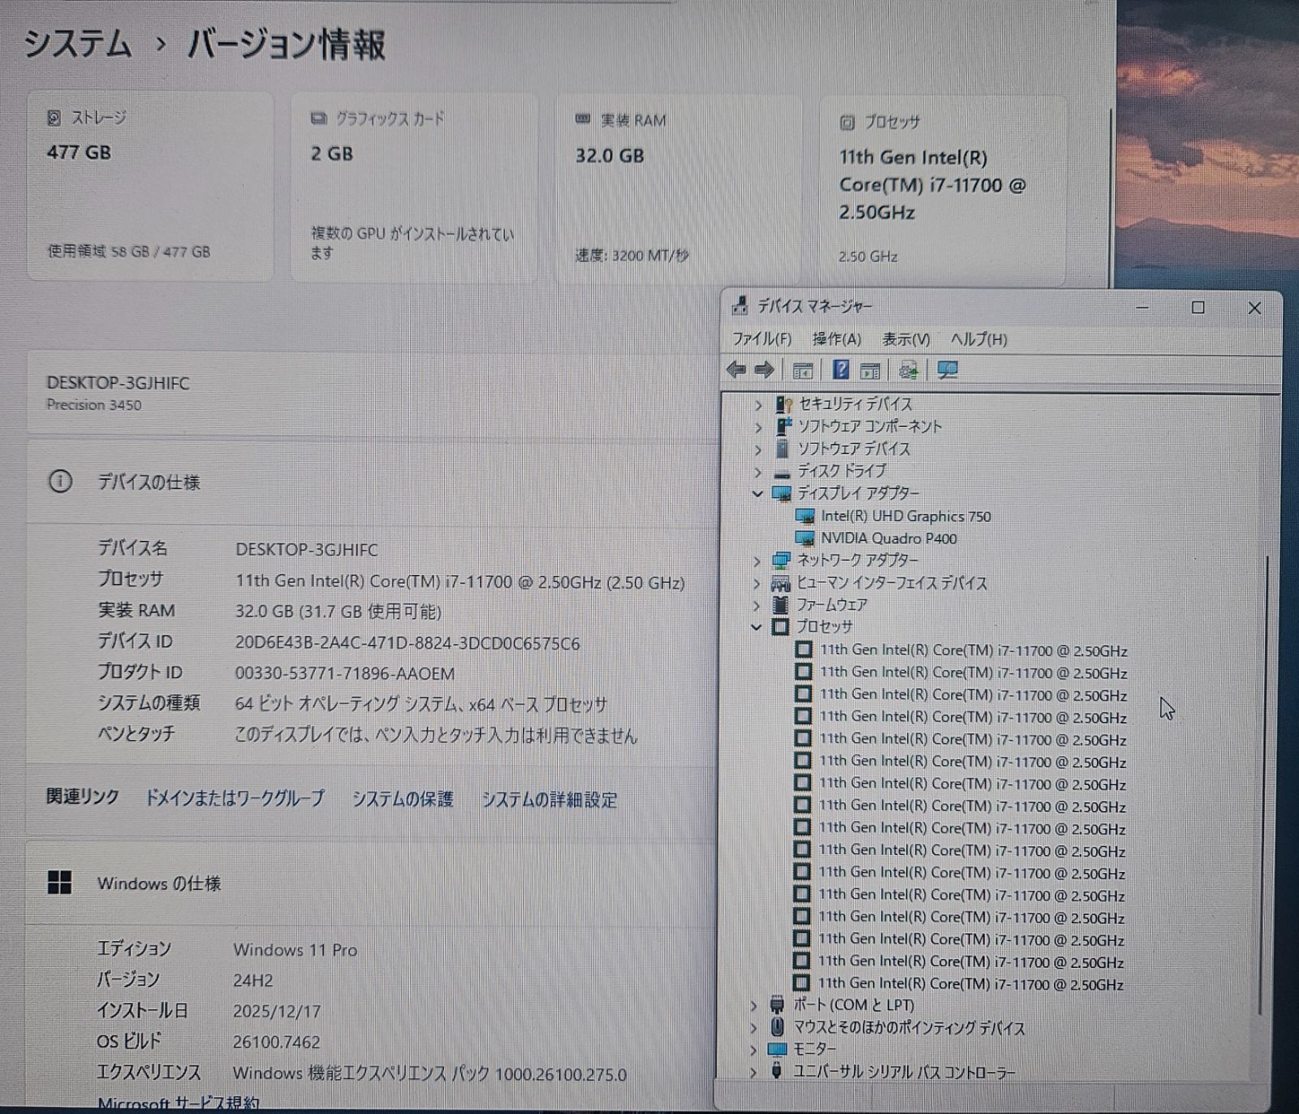The image size is (1299, 1114).
Task: Click the 実装 RAM 32.0 GB card
Action: point(679,190)
